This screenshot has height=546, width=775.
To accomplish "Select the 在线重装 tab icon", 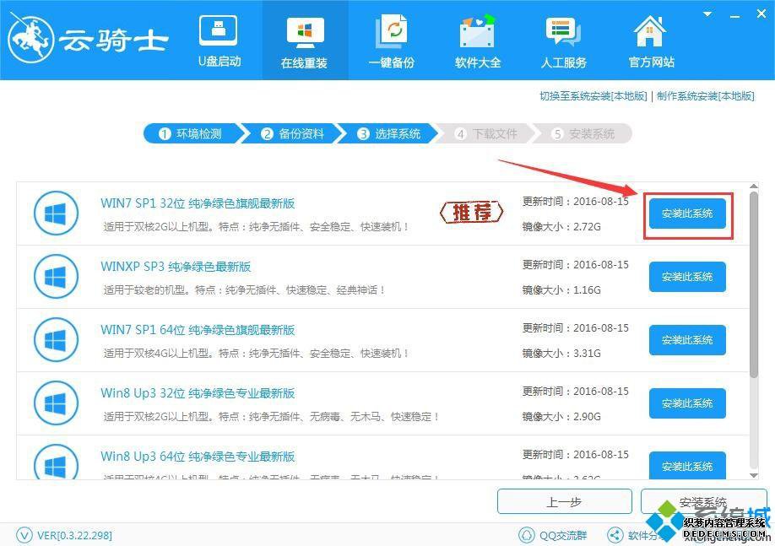I will pyautogui.click(x=305, y=33).
